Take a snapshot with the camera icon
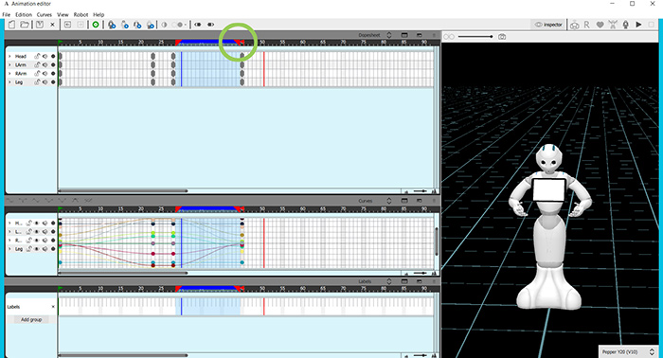 click(502, 37)
